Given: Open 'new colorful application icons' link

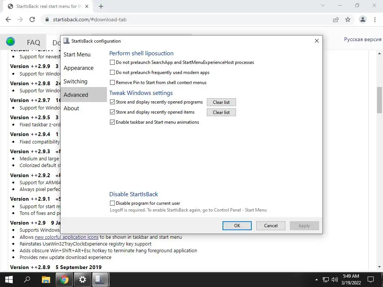Looking at the screenshot, I should [67, 237].
